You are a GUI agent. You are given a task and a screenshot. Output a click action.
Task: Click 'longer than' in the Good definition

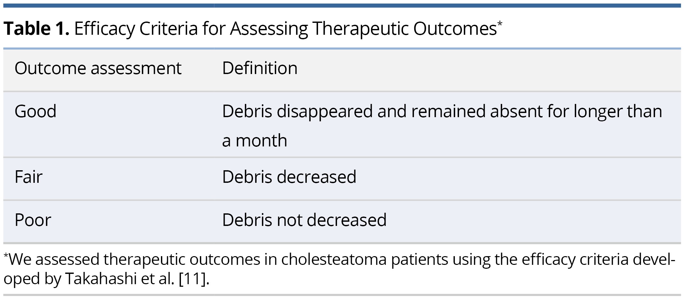(x=618, y=111)
